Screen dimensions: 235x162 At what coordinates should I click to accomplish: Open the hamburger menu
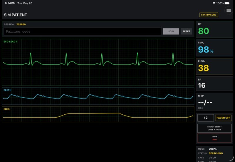(229, 11)
